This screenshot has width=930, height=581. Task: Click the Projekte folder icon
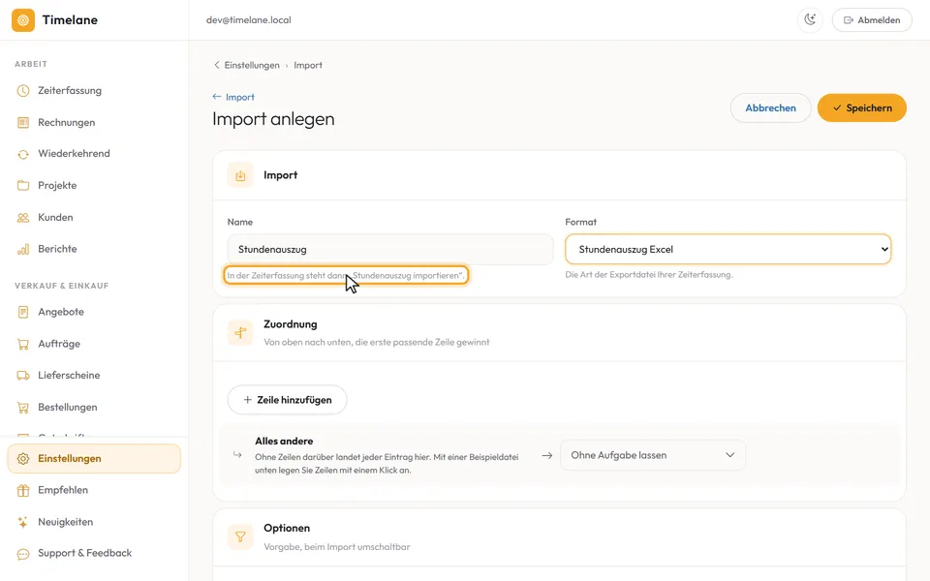point(23,186)
